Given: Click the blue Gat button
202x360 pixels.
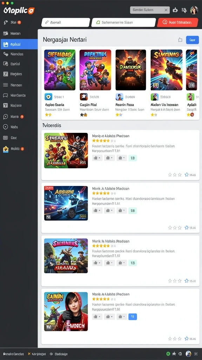Looking at the screenshot, I should coord(193,40).
